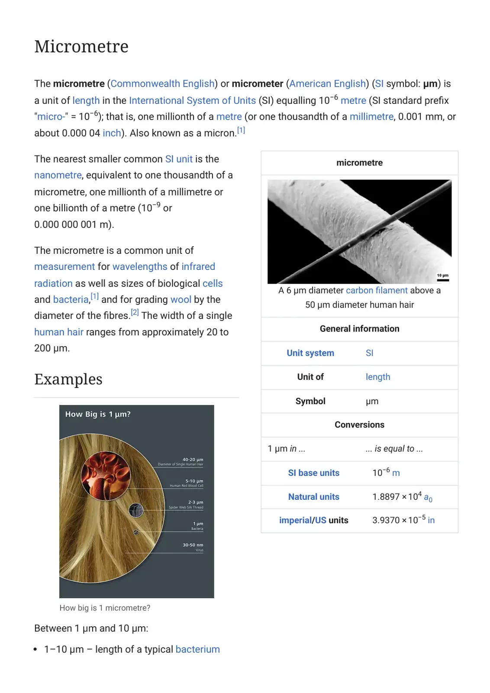Click the 'How big is 1 micrometre?' caption
This screenshot has height=693, width=490.
click(x=105, y=608)
